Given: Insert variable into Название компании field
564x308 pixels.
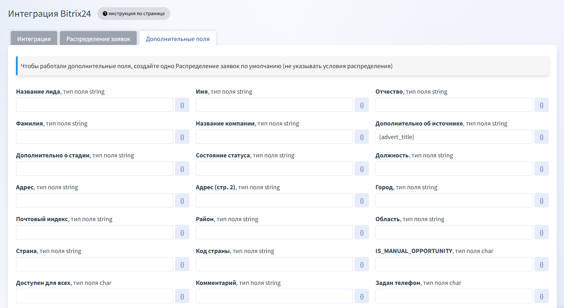Looking at the screenshot, I should point(362,137).
